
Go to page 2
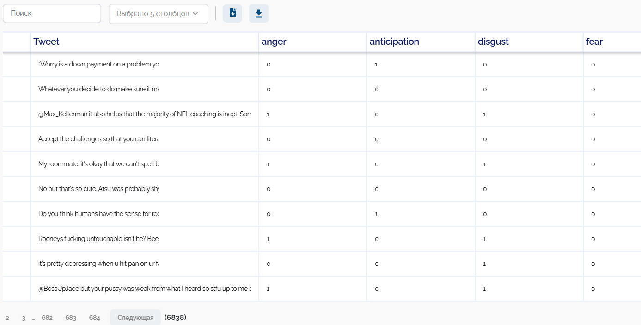7,318
